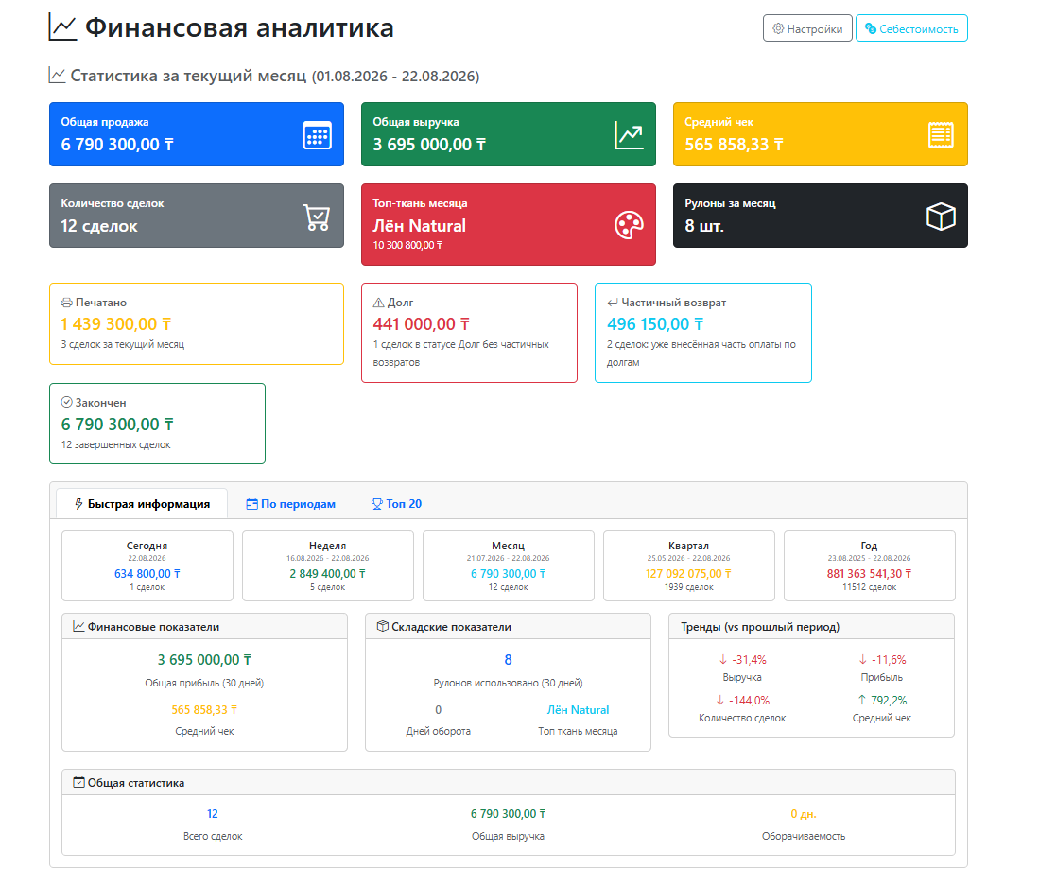
Task: Select the Неделя period card
Action: coord(328,566)
